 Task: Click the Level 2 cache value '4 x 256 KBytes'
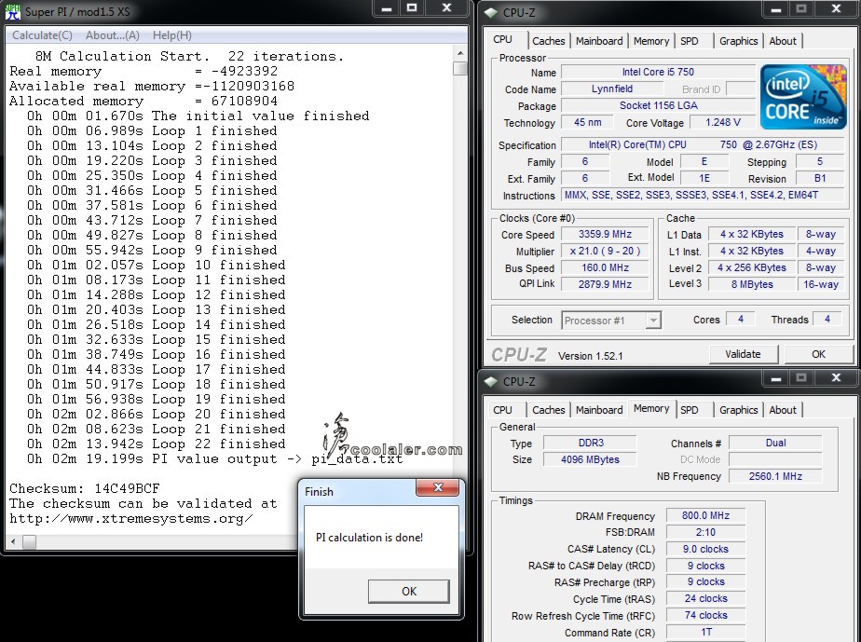(752, 268)
